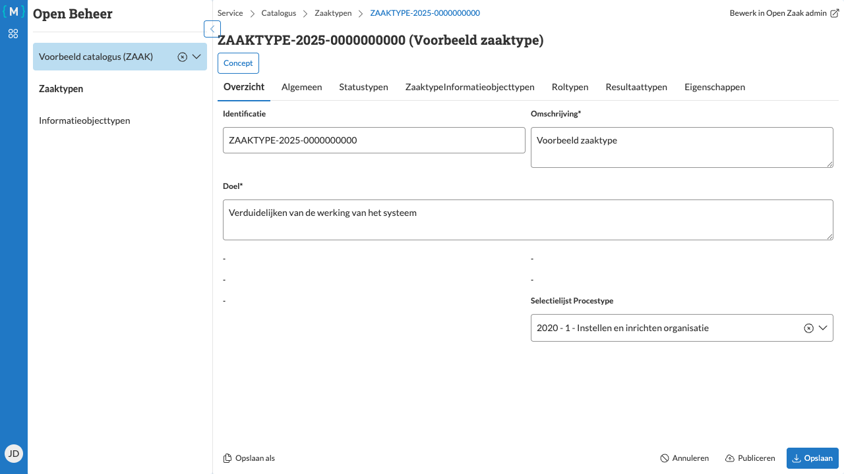Screen dimensions: 844x474
Task: Open the ZaaktypeInformatieobjecttypen tab
Action: 469,87
